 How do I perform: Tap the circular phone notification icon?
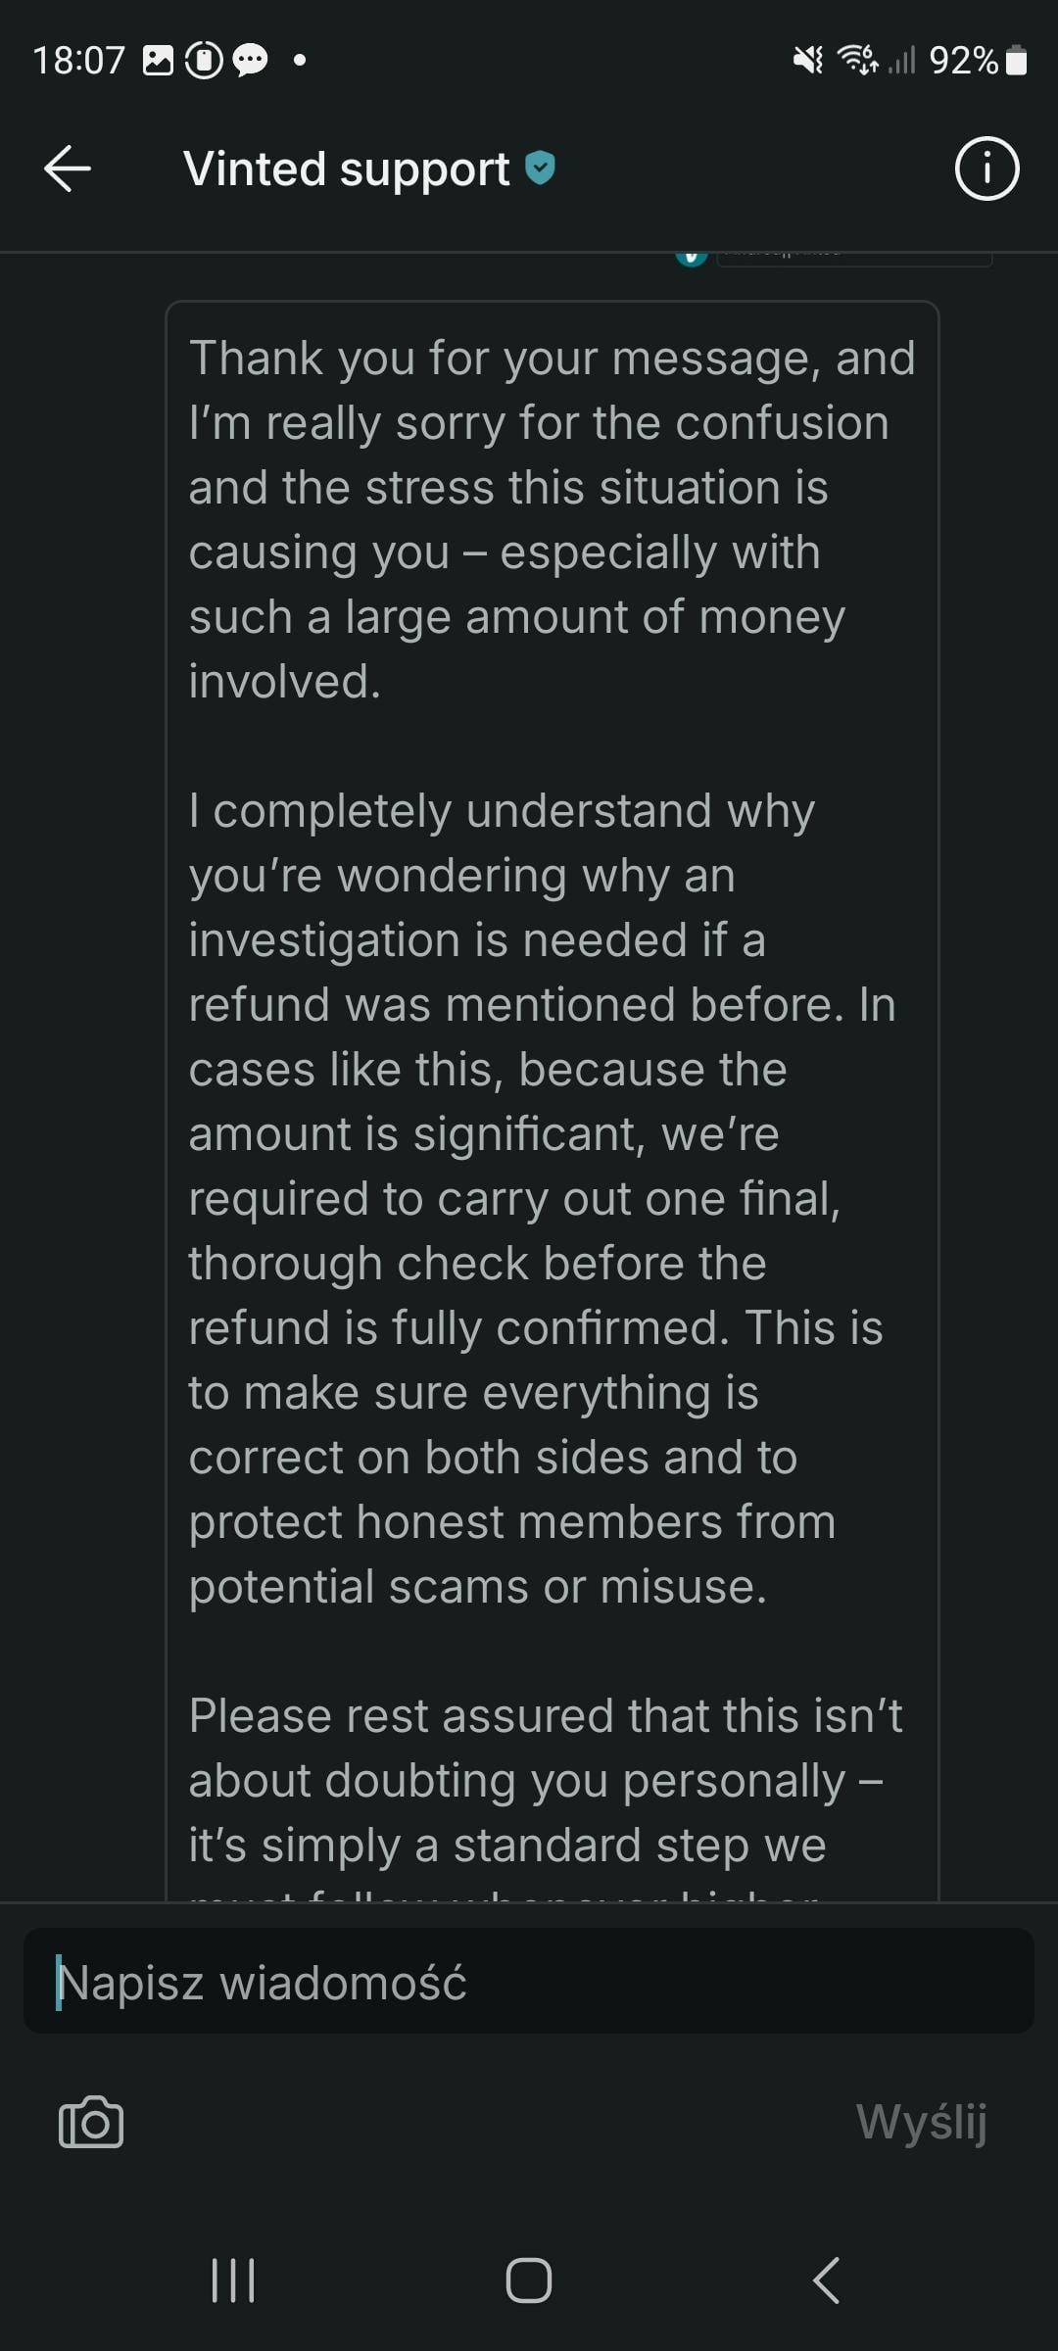(x=204, y=61)
